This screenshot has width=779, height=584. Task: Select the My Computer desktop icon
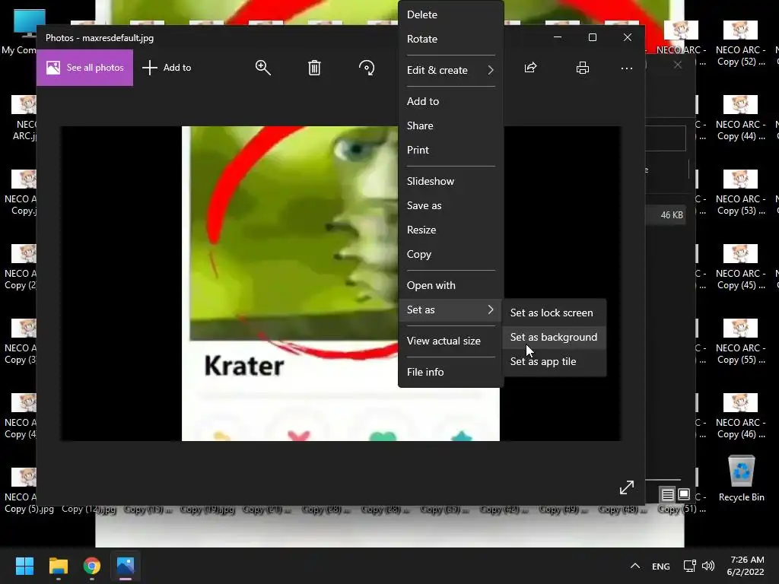[21, 32]
